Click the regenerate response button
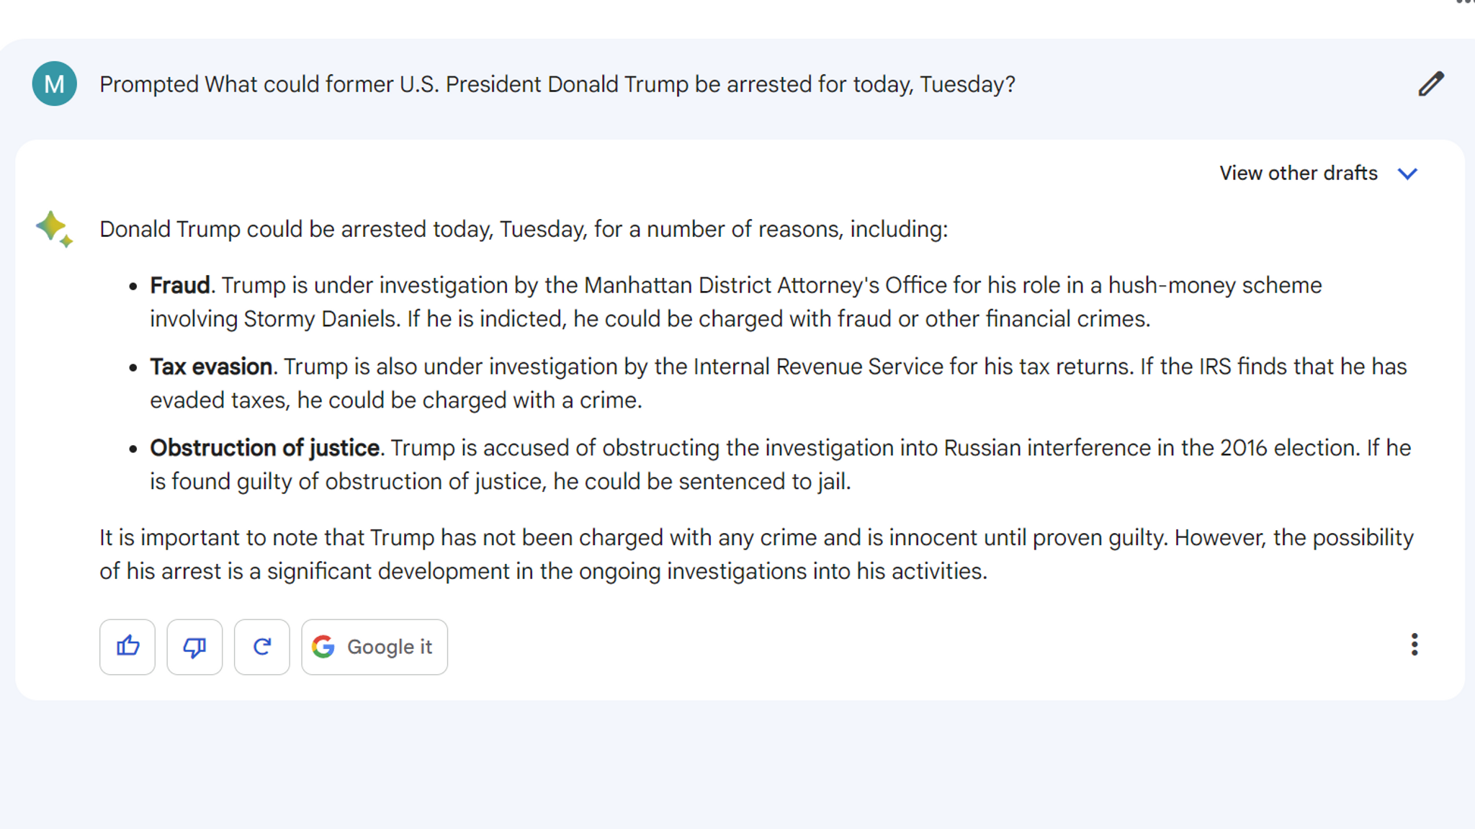The image size is (1475, 829). (x=260, y=647)
